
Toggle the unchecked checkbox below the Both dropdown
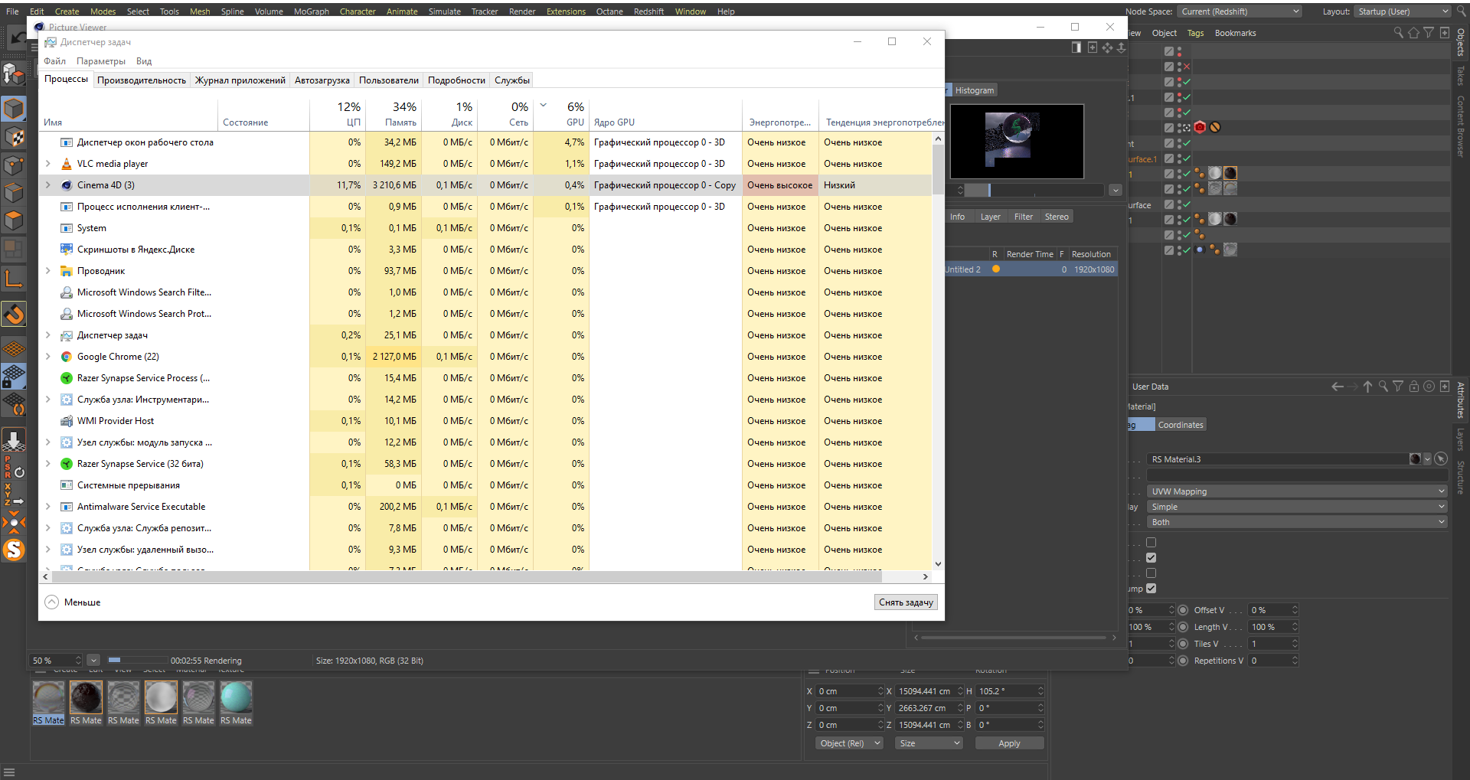click(x=1151, y=543)
